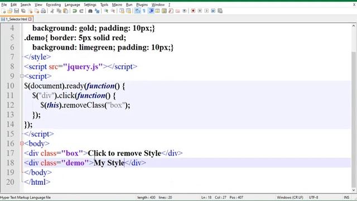Image resolution: width=357 pixels, height=201 pixels.
Task: Open the Window menu
Action: tap(158, 4)
